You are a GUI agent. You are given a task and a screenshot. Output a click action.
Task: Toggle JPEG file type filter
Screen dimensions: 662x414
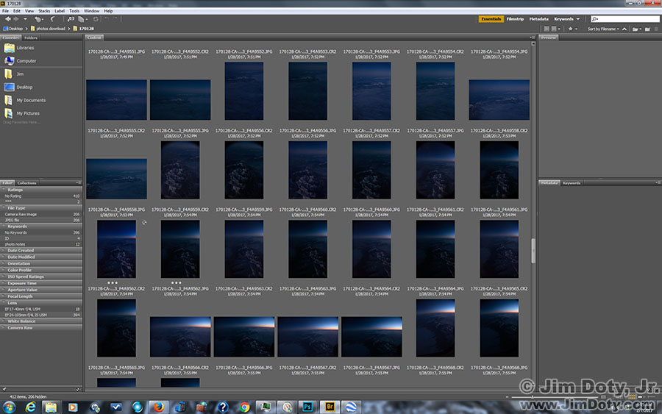coord(41,220)
